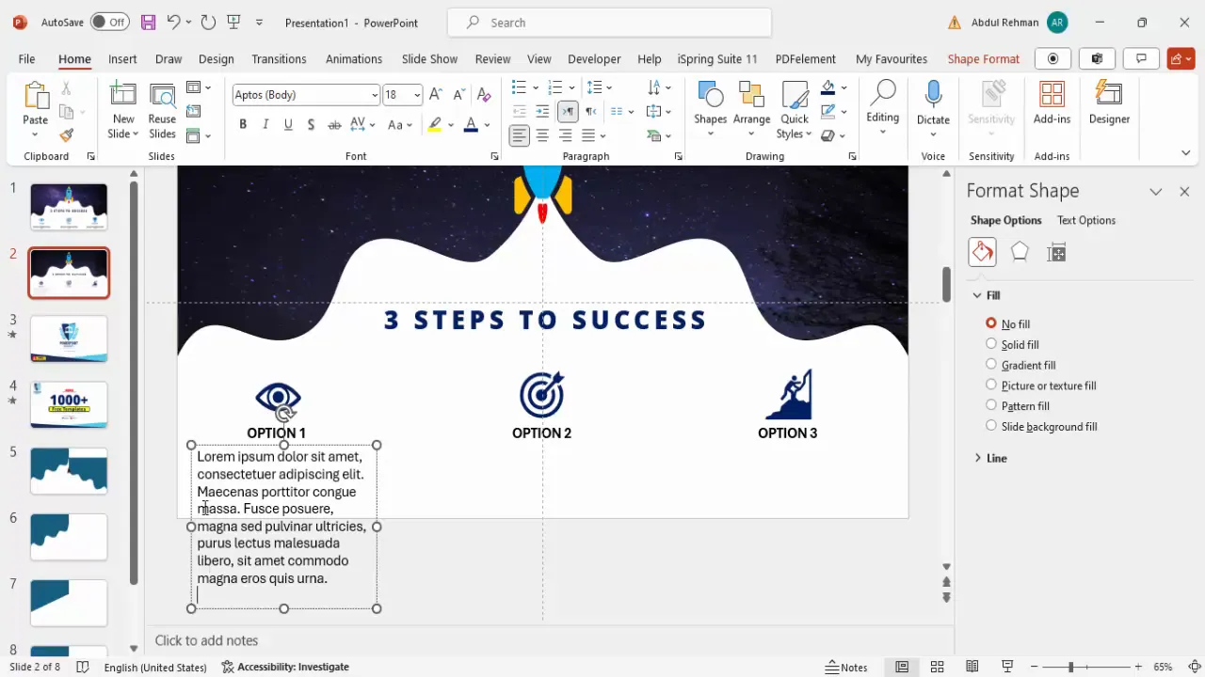Open the font name dropdown
The height and width of the screenshot is (677, 1205).
click(375, 95)
